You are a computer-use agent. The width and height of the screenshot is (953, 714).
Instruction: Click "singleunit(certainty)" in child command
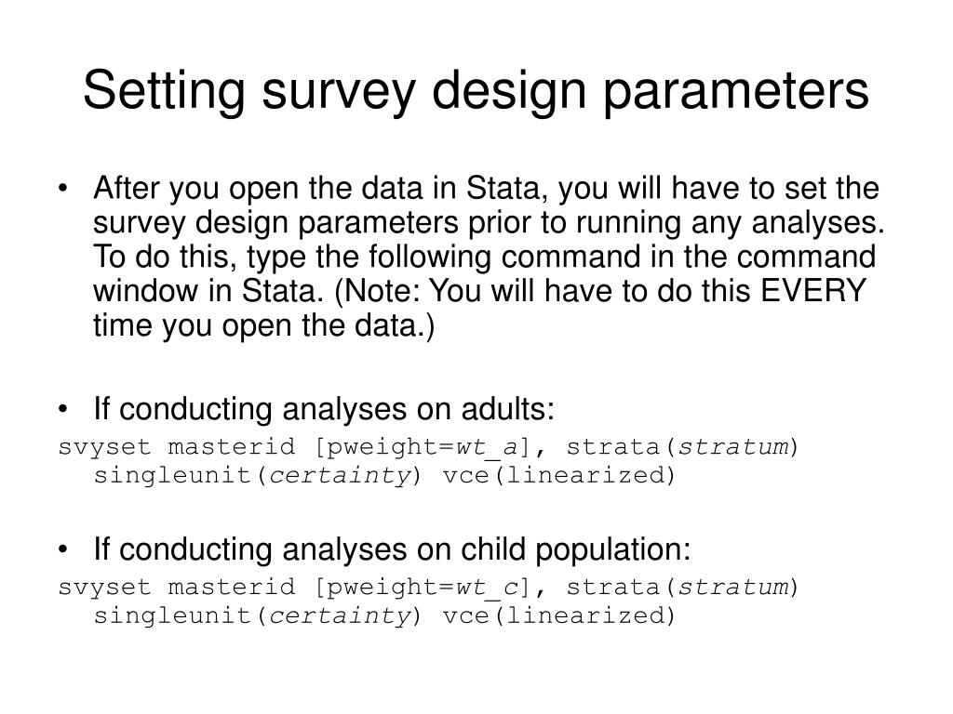(257, 616)
